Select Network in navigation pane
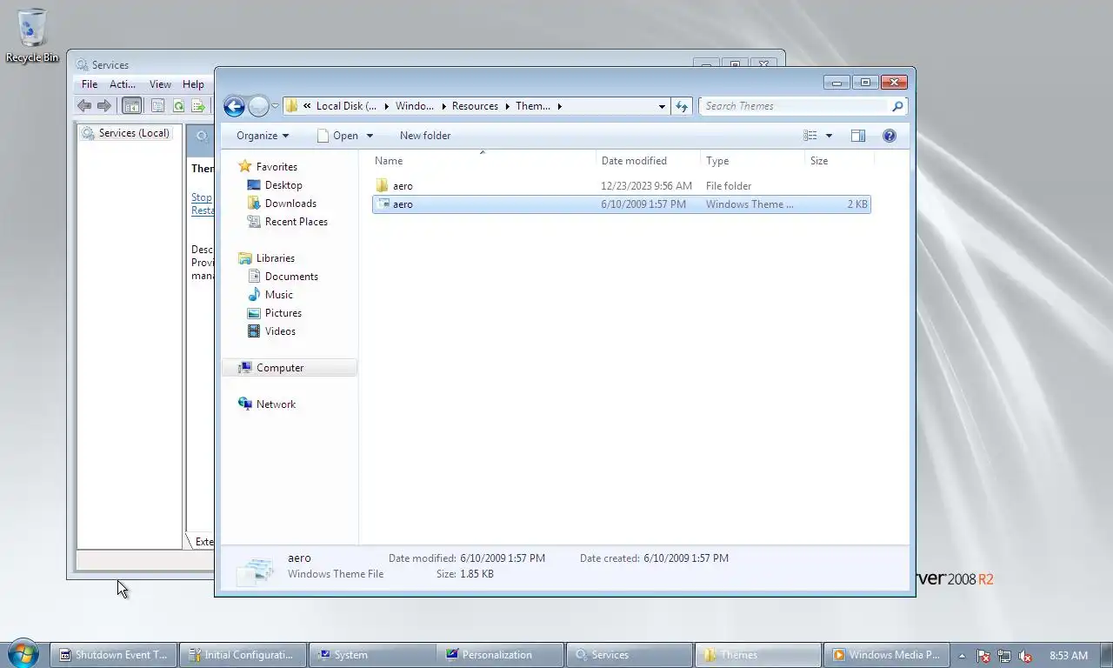Screen dimensions: 1113x668 [276, 404]
